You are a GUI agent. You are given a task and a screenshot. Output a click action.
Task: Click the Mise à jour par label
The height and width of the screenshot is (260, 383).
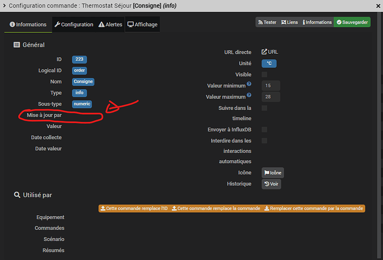(x=44, y=115)
